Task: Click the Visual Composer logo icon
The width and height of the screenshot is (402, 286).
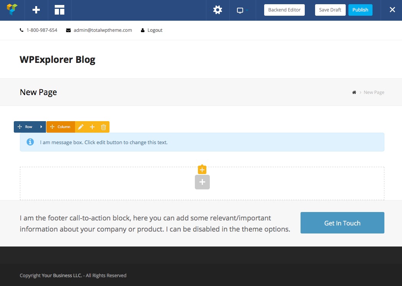Action: tap(12, 10)
